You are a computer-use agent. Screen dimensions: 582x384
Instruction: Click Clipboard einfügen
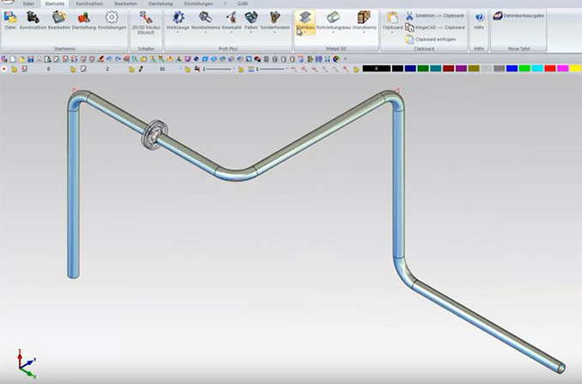[x=431, y=39]
